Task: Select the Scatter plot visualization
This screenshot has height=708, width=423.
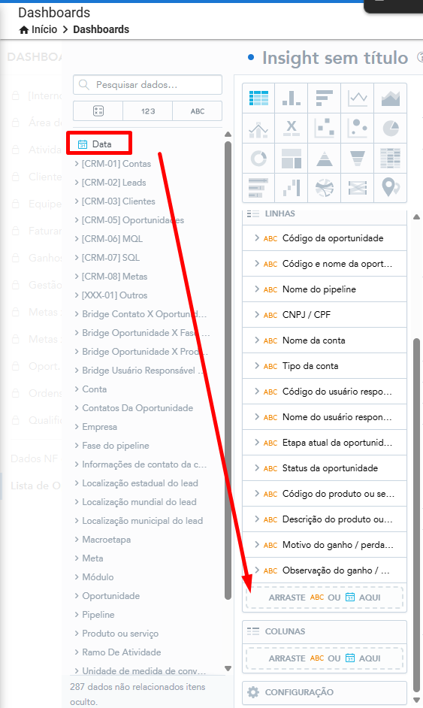Action: tap(324, 129)
